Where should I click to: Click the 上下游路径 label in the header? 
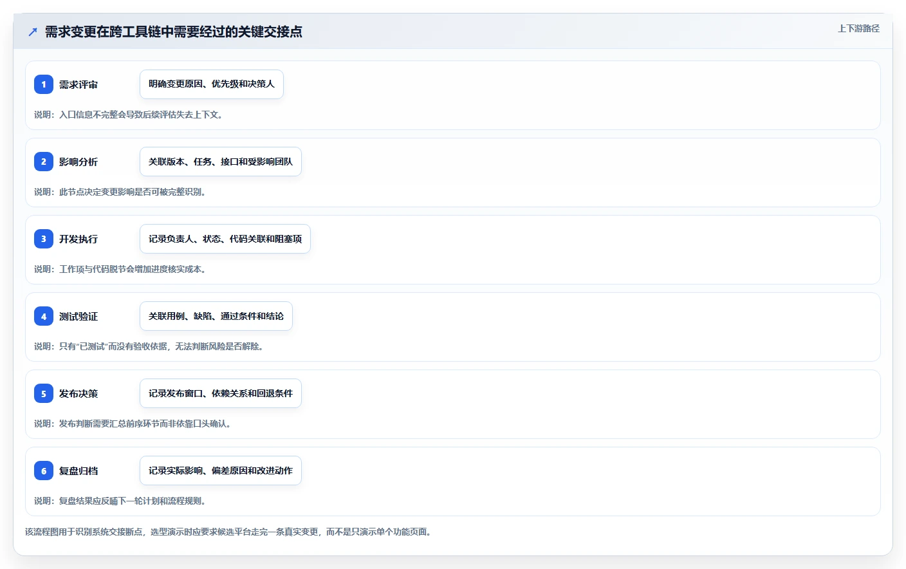tap(858, 28)
